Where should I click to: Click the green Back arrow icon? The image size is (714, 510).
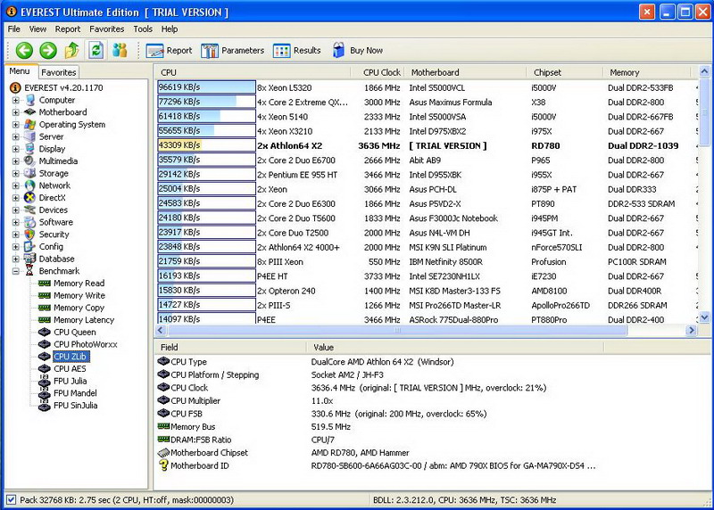(24, 50)
